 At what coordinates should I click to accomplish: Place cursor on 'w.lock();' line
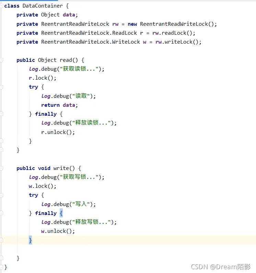coord(43,186)
